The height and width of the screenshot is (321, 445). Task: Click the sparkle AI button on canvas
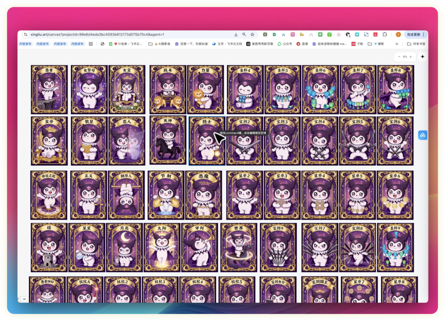(422, 57)
